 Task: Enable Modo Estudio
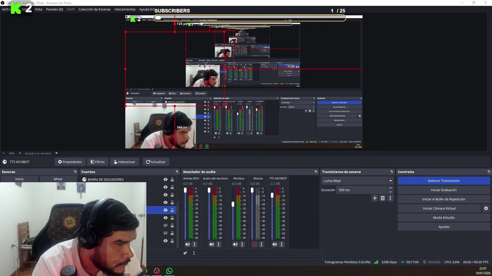[x=444, y=217]
